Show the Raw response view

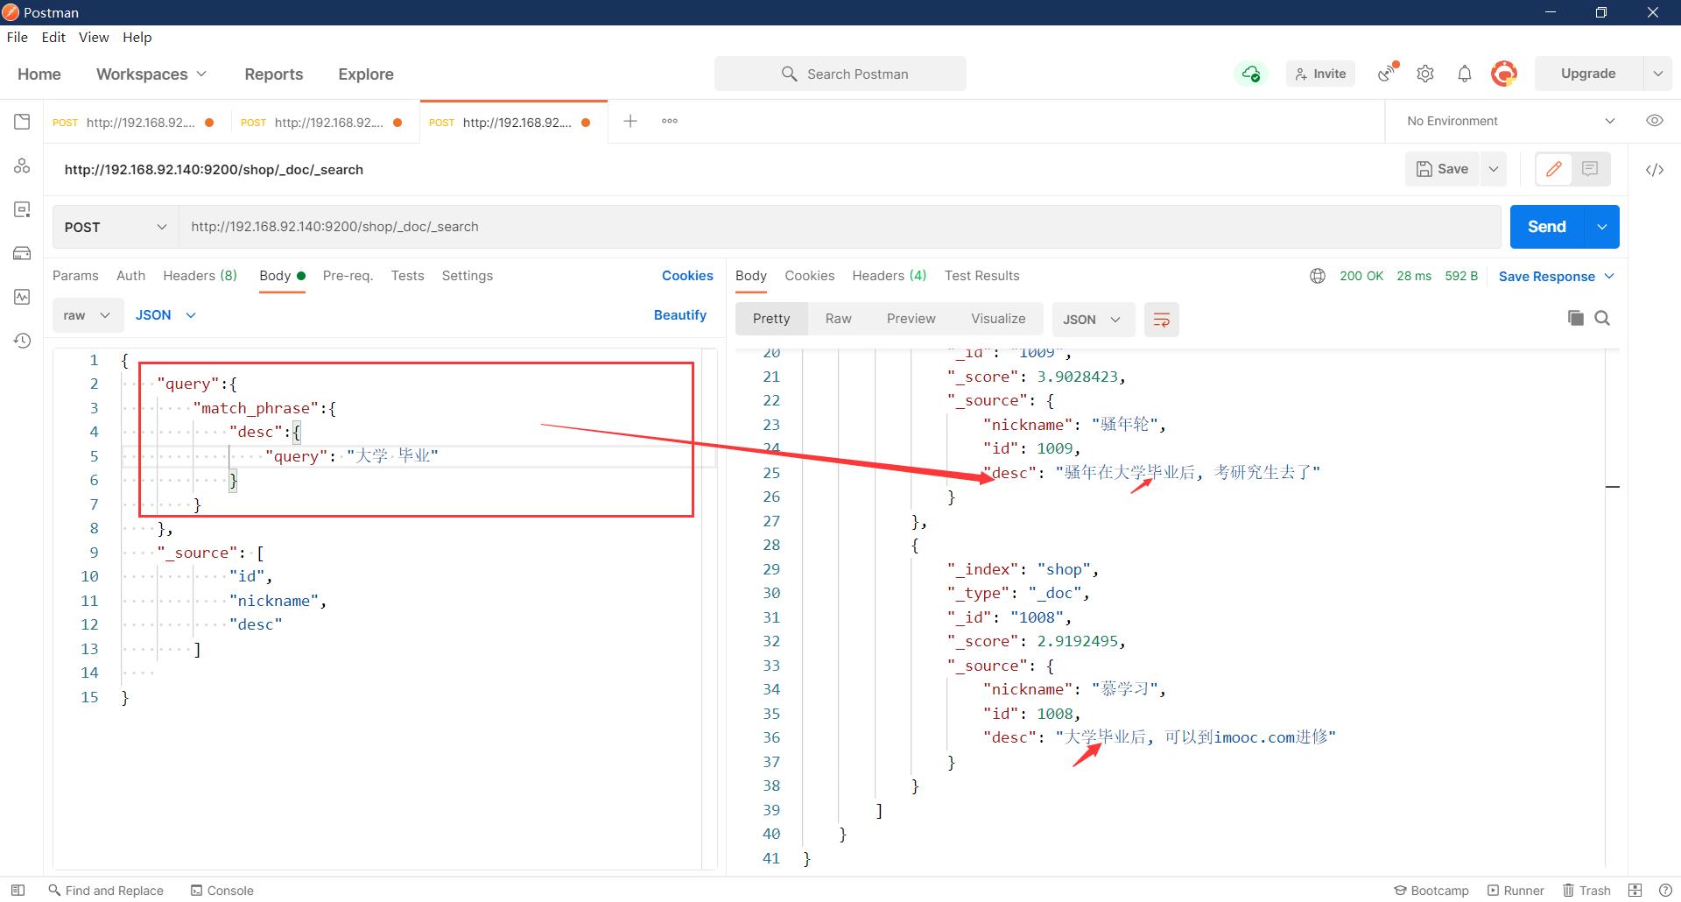pyautogui.click(x=838, y=319)
